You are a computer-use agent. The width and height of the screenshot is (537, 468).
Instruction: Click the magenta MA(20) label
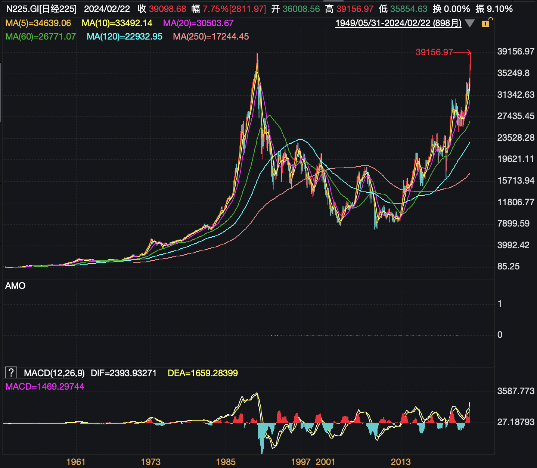198,23
